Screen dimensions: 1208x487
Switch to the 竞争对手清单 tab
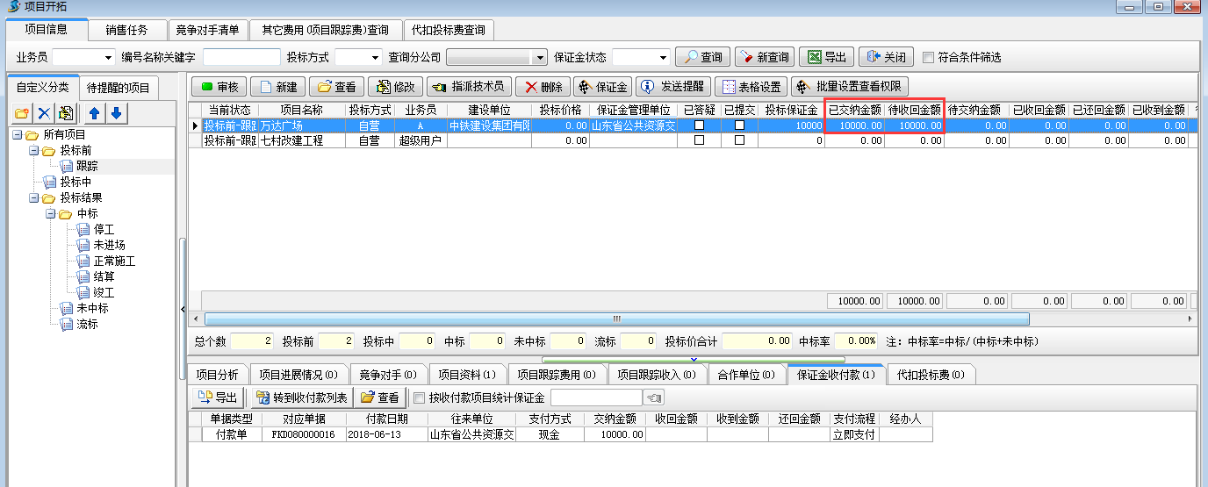point(206,30)
